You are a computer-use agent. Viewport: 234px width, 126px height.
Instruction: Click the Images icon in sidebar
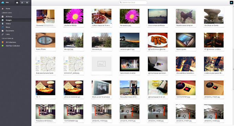[x=2, y=20]
